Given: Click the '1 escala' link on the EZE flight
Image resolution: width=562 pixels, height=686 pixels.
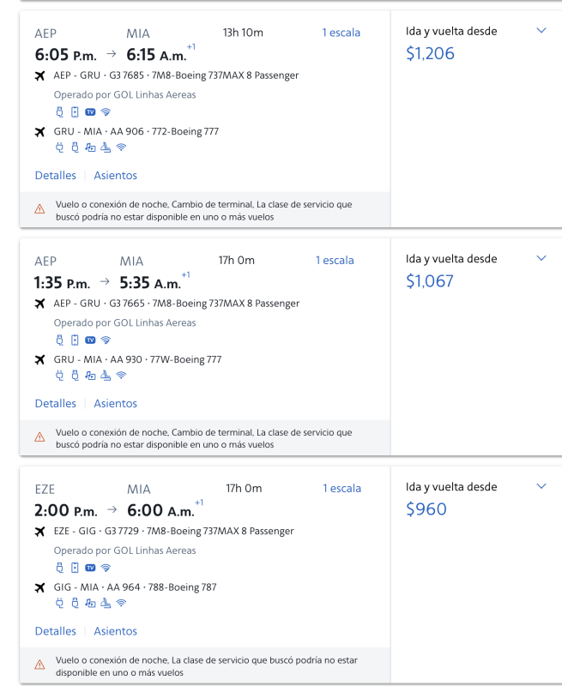Looking at the screenshot, I should [341, 489].
